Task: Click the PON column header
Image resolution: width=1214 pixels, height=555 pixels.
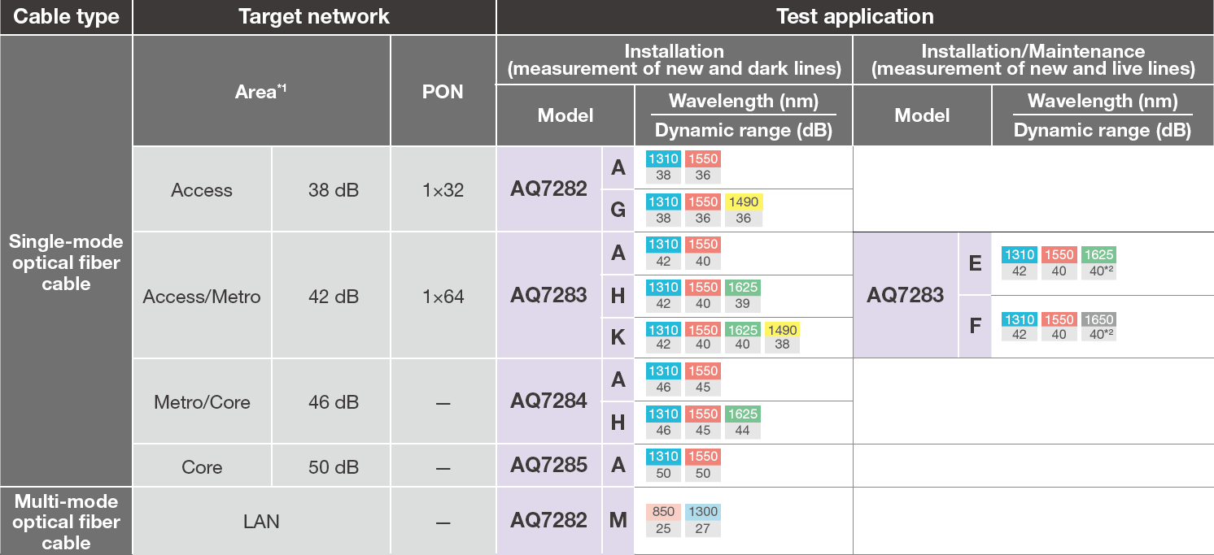Action: 443,92
